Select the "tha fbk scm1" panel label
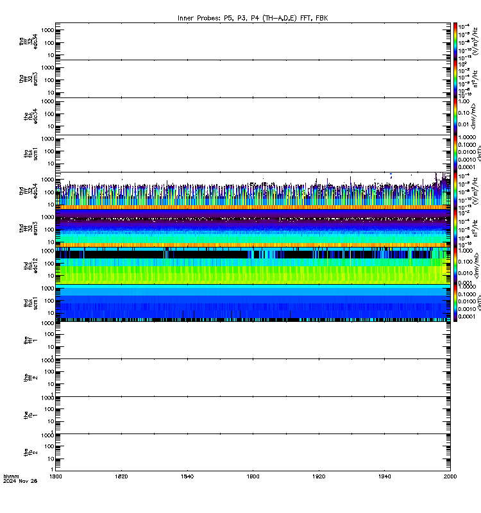 pos(31,154)
